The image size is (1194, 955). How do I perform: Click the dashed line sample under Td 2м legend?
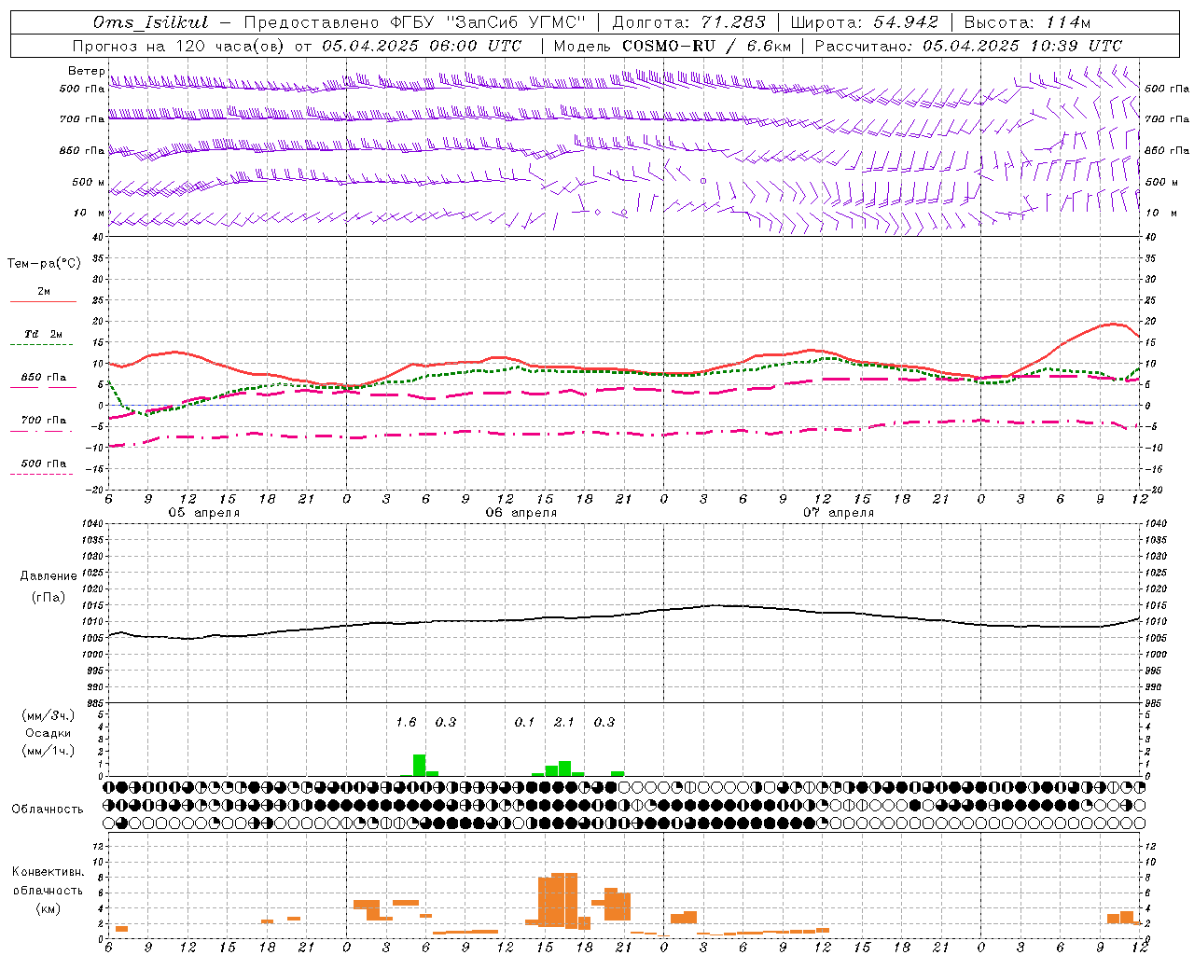coord(41,345)
